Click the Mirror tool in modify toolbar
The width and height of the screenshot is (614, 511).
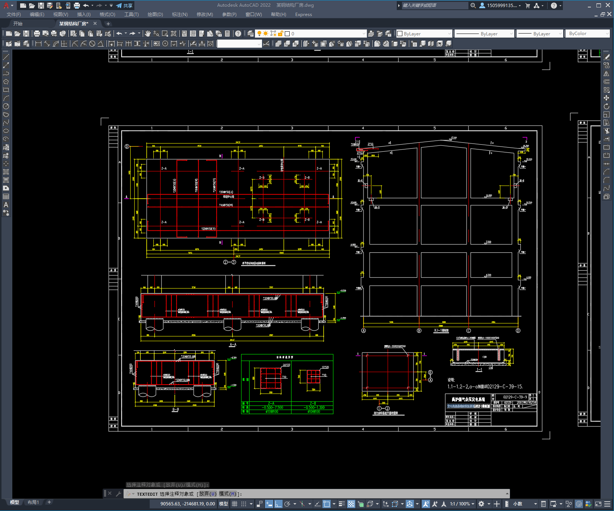607,73
